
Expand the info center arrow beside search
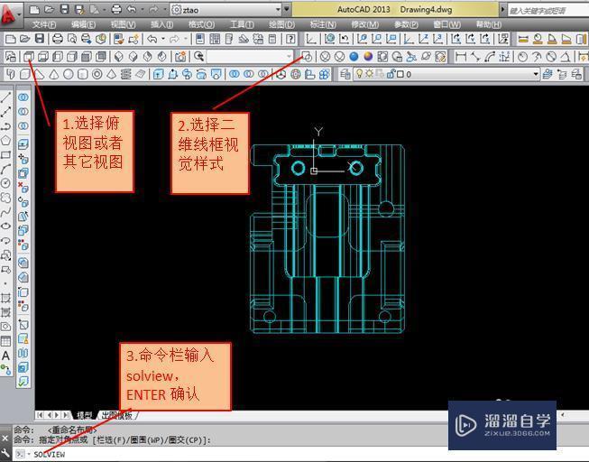click(x=503, y=9)
